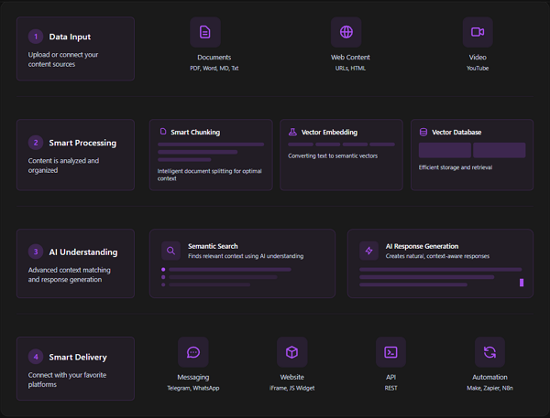
Task: Click step number 1 badge
Action: pyautogui.click(x=36, y=37)
